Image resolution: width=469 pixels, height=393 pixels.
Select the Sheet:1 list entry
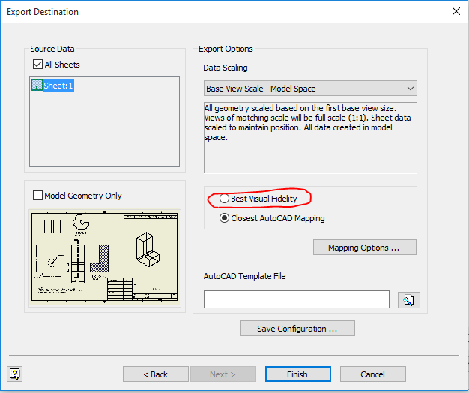[52, 85]
